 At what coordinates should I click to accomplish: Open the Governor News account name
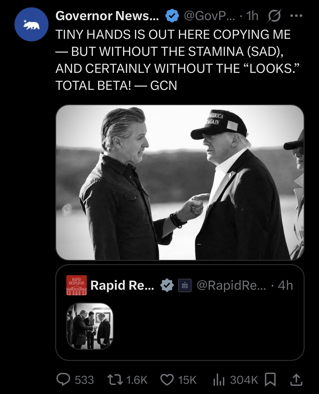coord(107,16)
